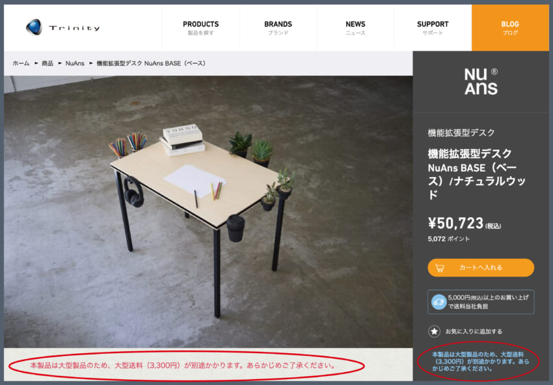Click the shopping cart icon on the orange button
The width and height of the screenshot is (553, 385).
439,268
